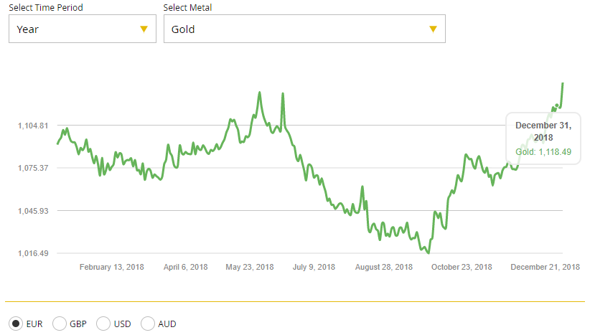Click the December 21, 2018 axis label
The image size is (590, 335).
coord(545,267)
